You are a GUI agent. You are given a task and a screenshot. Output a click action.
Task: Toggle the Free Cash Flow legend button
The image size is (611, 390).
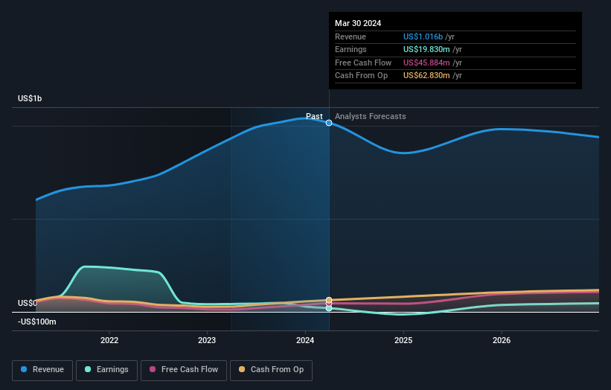click(184, 370)
